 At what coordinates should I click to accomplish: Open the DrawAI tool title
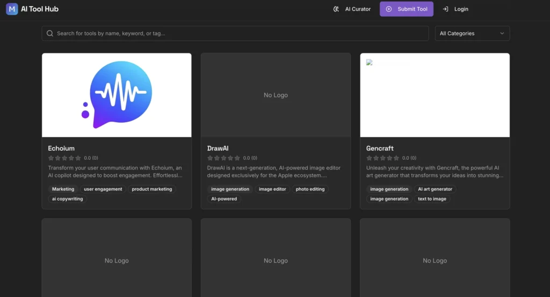click(218, 148)
